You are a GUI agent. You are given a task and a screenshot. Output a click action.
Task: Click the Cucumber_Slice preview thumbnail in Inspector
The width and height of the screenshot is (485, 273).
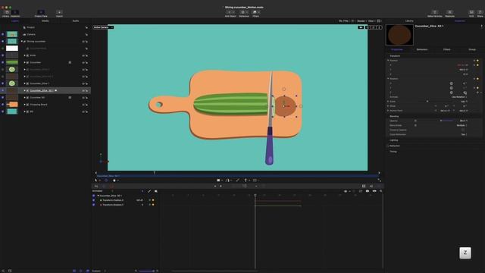pyautogui.click(x=399, y=35)
